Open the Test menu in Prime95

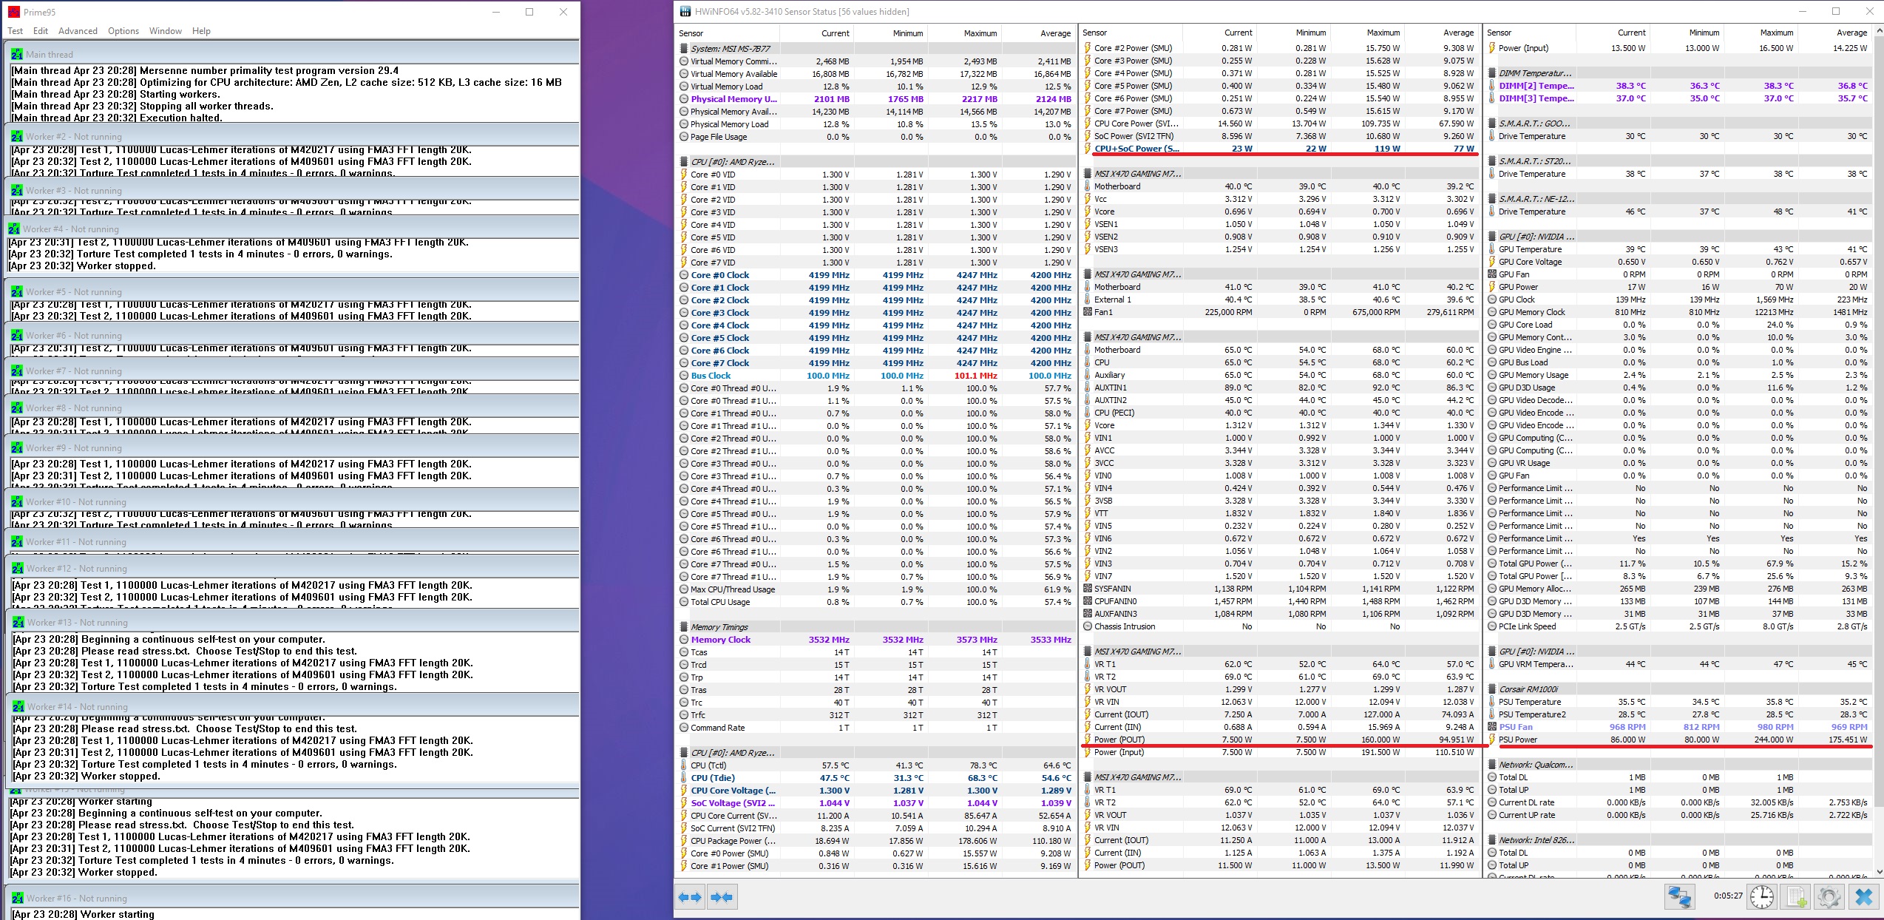15,31
